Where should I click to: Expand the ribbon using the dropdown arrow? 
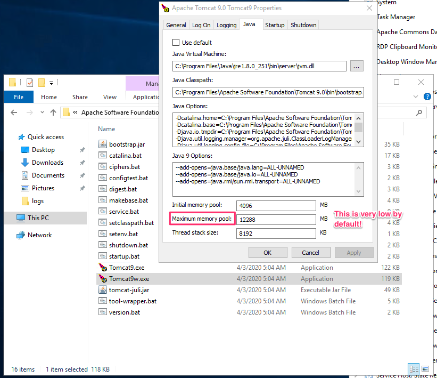(x=416, y=96)
